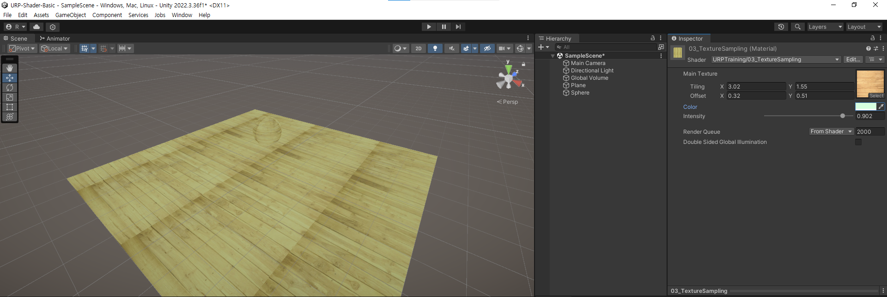Lock the Hierarchy panel
Image resolution: width=887 pixels, height=297 pixels.
(653, 38)
